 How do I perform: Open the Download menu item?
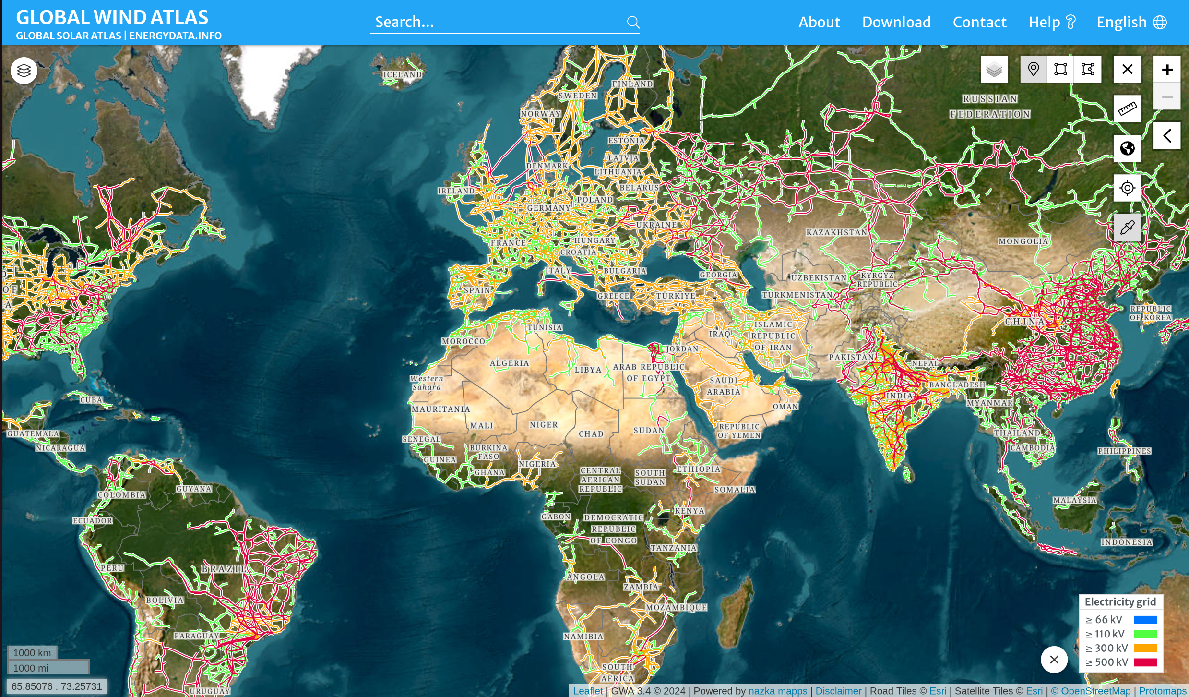click(896, 22)
